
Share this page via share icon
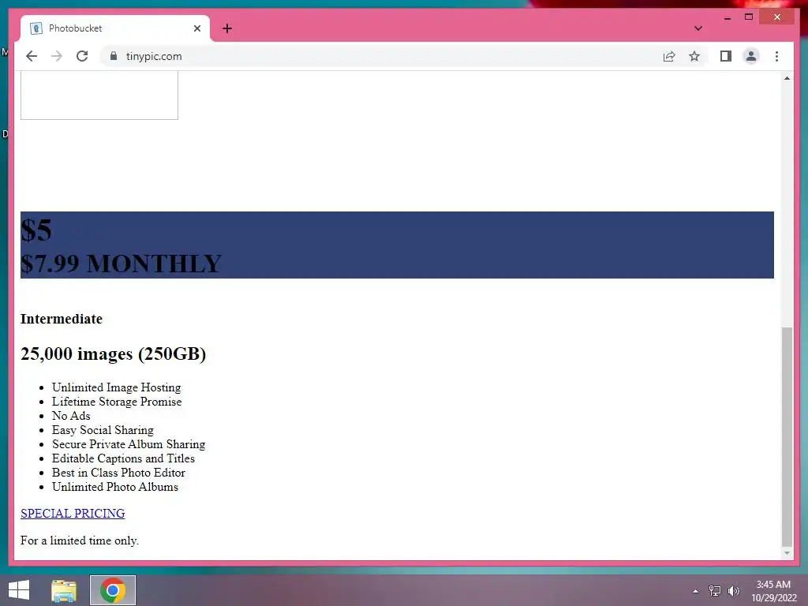pos(669,56)
